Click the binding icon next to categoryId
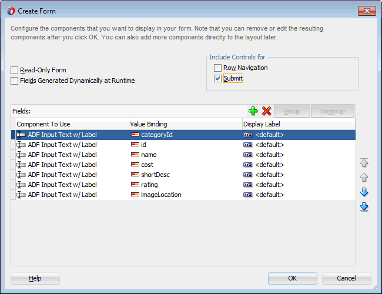Viewport: 382px width, 294px height. click(135, 135)
